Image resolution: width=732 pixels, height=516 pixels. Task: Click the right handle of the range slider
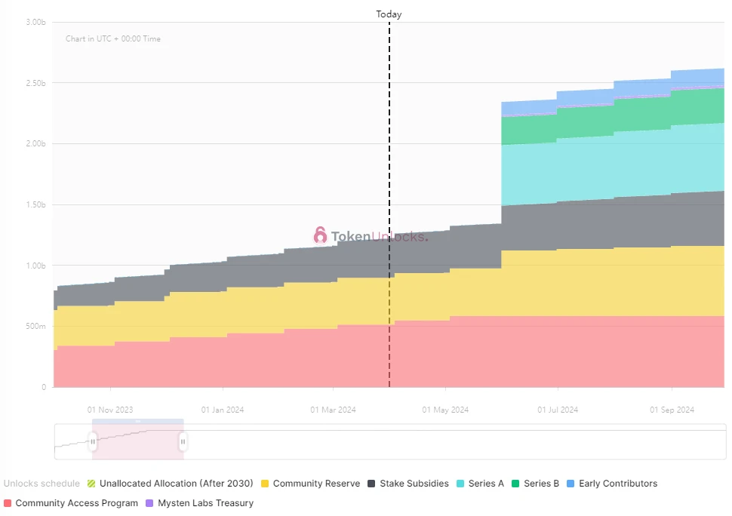tap(183, 441)
